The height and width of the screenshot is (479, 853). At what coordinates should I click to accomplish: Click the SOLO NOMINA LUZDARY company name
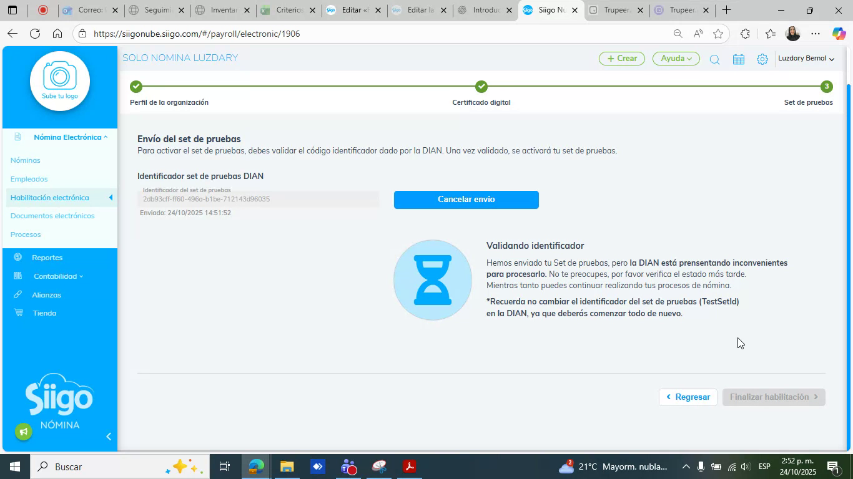tap(180, 58)
